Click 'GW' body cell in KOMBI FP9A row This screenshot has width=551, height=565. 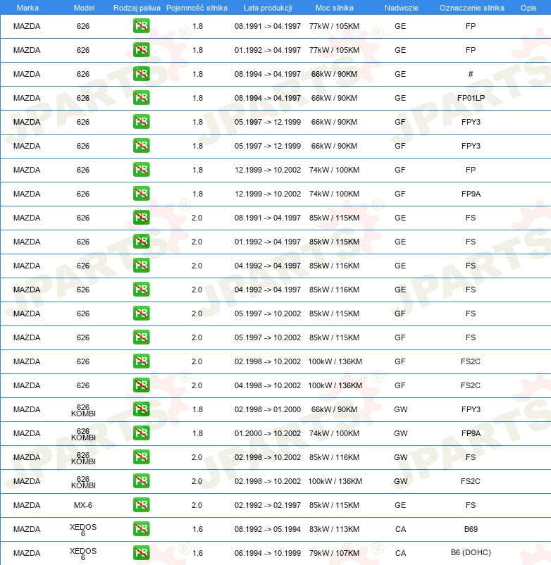coord(400,433)
